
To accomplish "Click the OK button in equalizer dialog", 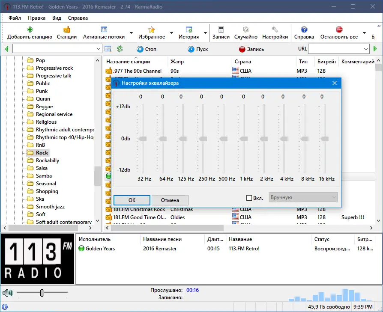I will (x=132, y=200).
